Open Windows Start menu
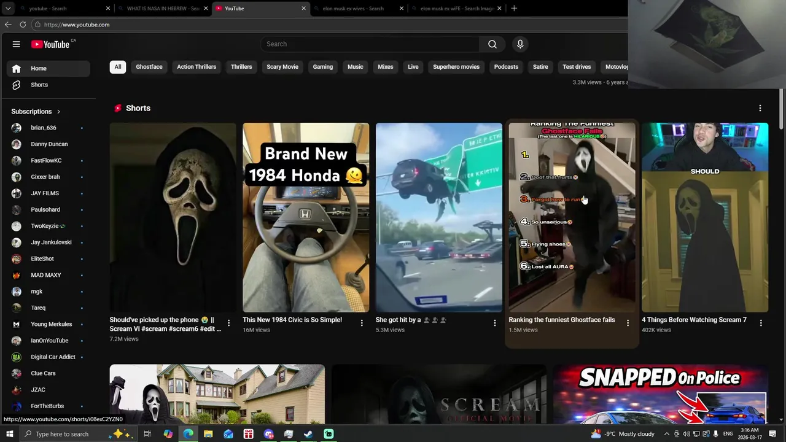Screen dimensions: 786x442 [9, 434]
